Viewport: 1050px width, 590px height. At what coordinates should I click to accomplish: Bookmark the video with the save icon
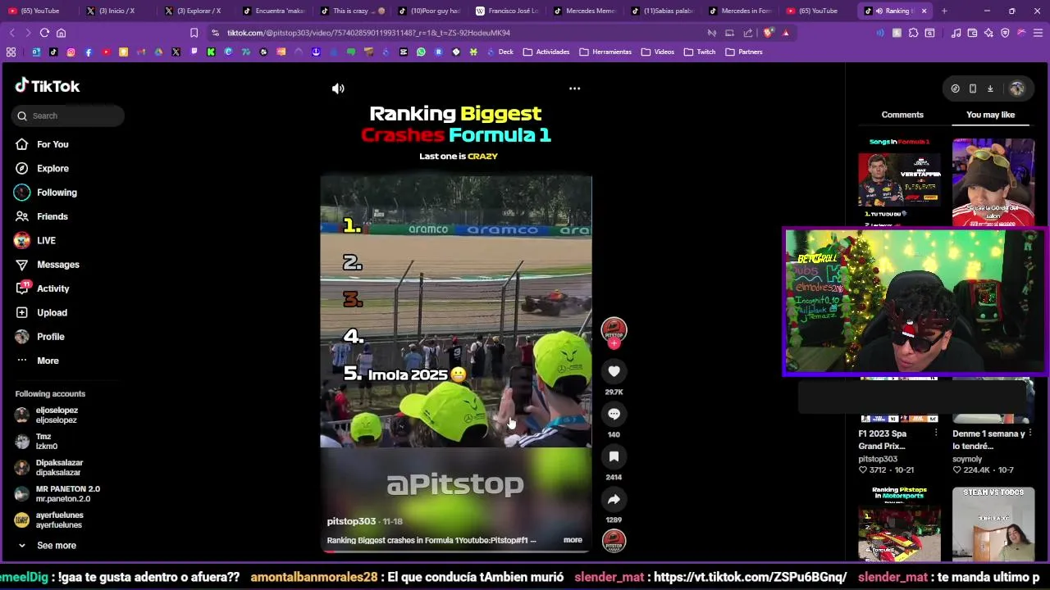pos(614,456)
